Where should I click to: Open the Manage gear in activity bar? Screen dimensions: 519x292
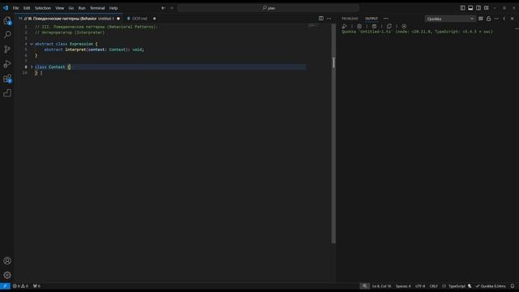[x=7, y=275]
